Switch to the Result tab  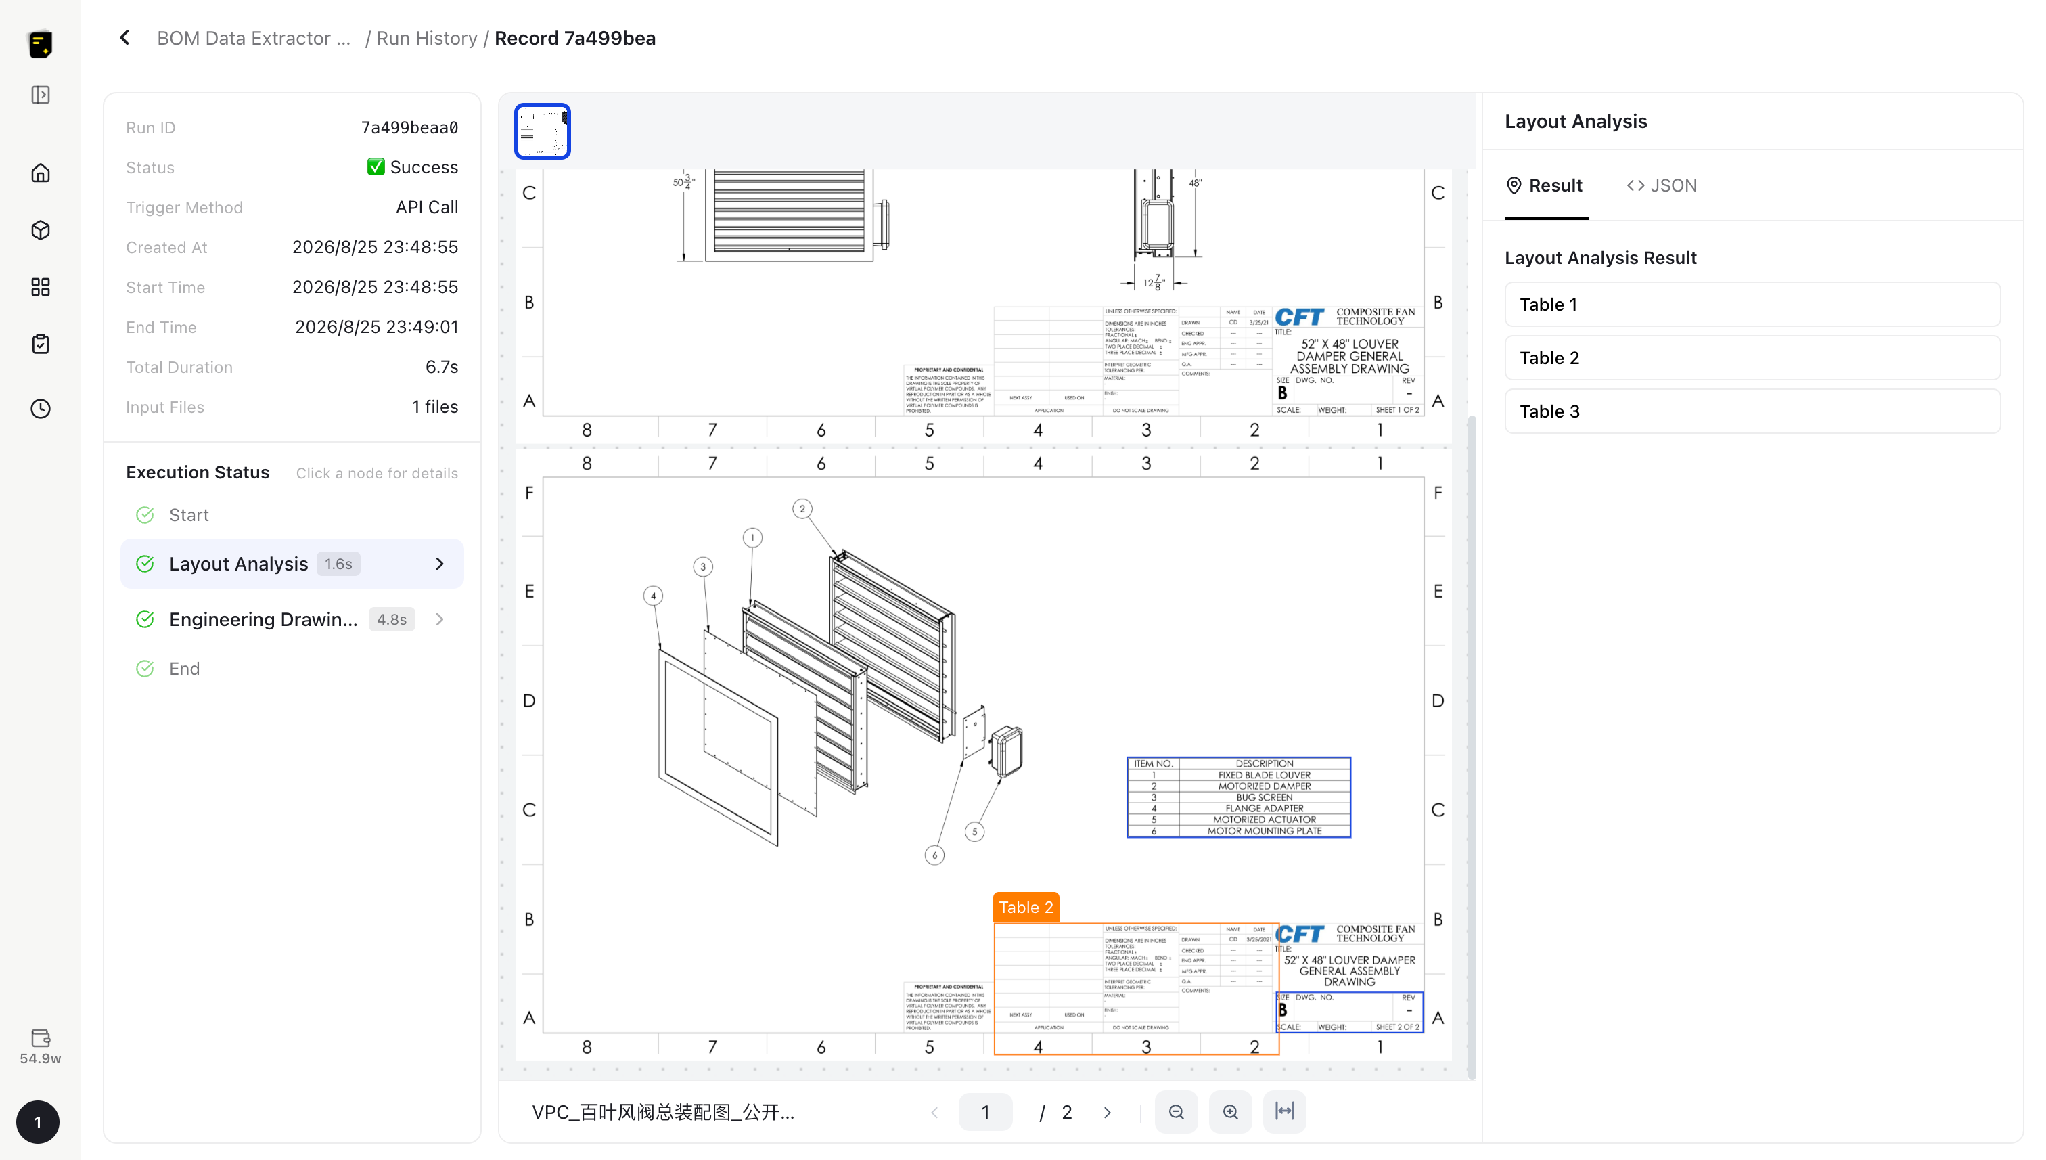pos(1545,185)
